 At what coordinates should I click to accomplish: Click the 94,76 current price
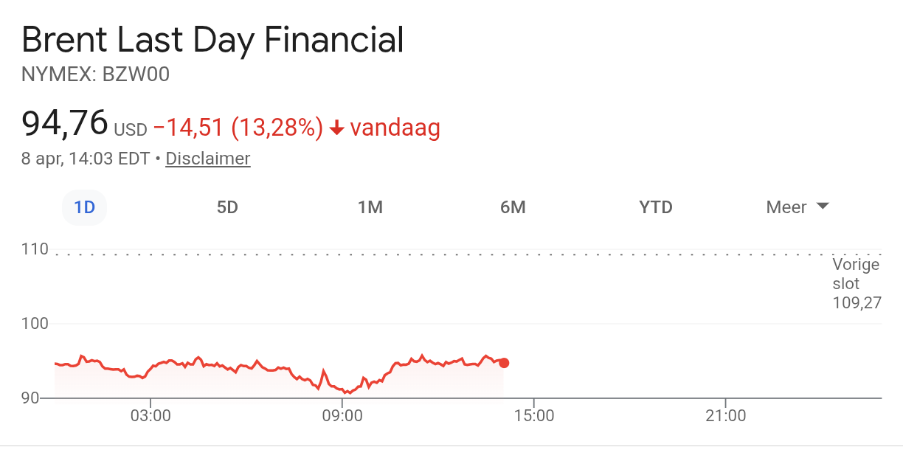[65, 123]
